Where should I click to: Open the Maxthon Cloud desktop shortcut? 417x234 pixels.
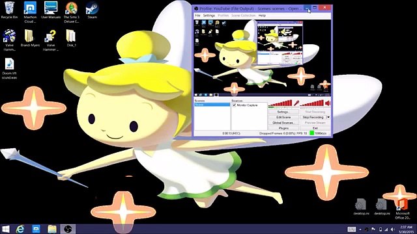click(30, 12)
